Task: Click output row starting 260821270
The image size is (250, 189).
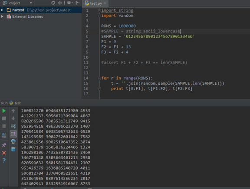Action: (x=56, y=111)
